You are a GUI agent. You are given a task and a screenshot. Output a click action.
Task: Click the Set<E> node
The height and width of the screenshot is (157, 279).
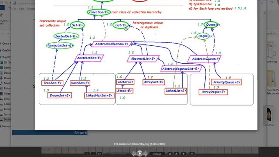click(77, 25)
